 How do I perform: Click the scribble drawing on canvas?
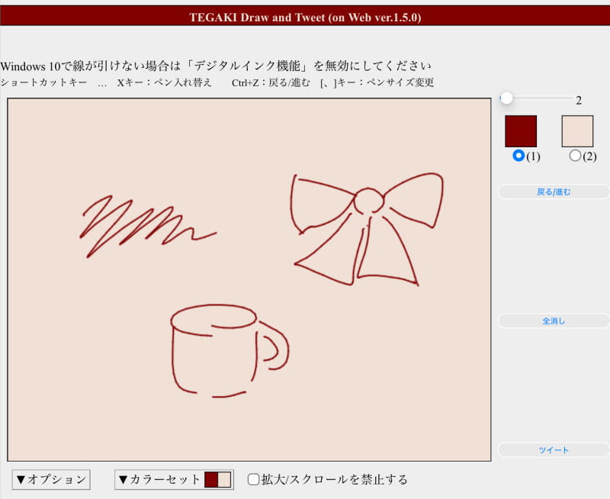point(148,227)
